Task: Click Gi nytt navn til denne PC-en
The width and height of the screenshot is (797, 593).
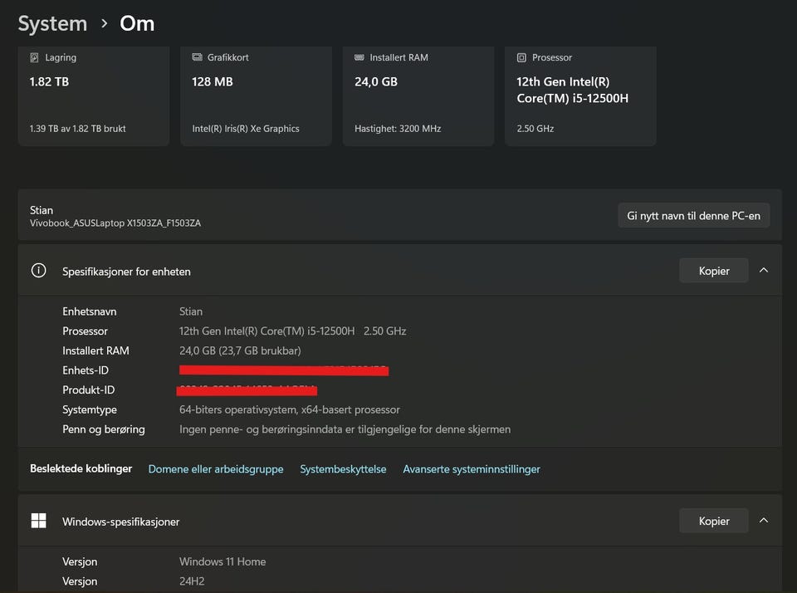Action: [x=693, y=216]
